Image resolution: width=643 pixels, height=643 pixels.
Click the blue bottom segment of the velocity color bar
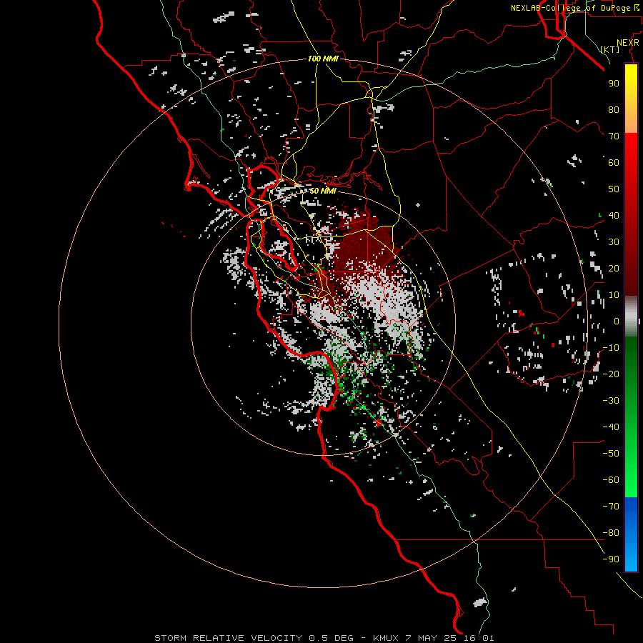[631, 534]
